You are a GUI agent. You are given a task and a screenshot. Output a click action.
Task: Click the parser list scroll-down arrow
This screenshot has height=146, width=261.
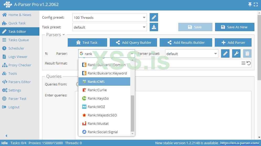click(x=132, y=134)
